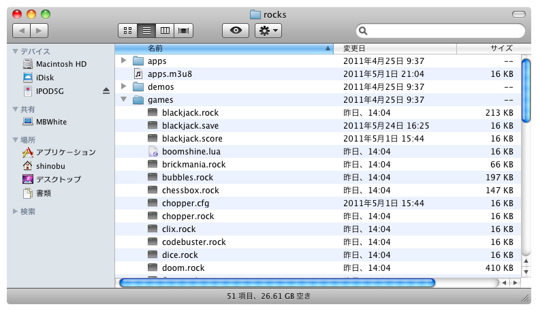The height and width of the screenshot is (311, 538).
Task: Click the horizontal scrollbar thumb
Action: pyautogui.click(x=276, y=282)
